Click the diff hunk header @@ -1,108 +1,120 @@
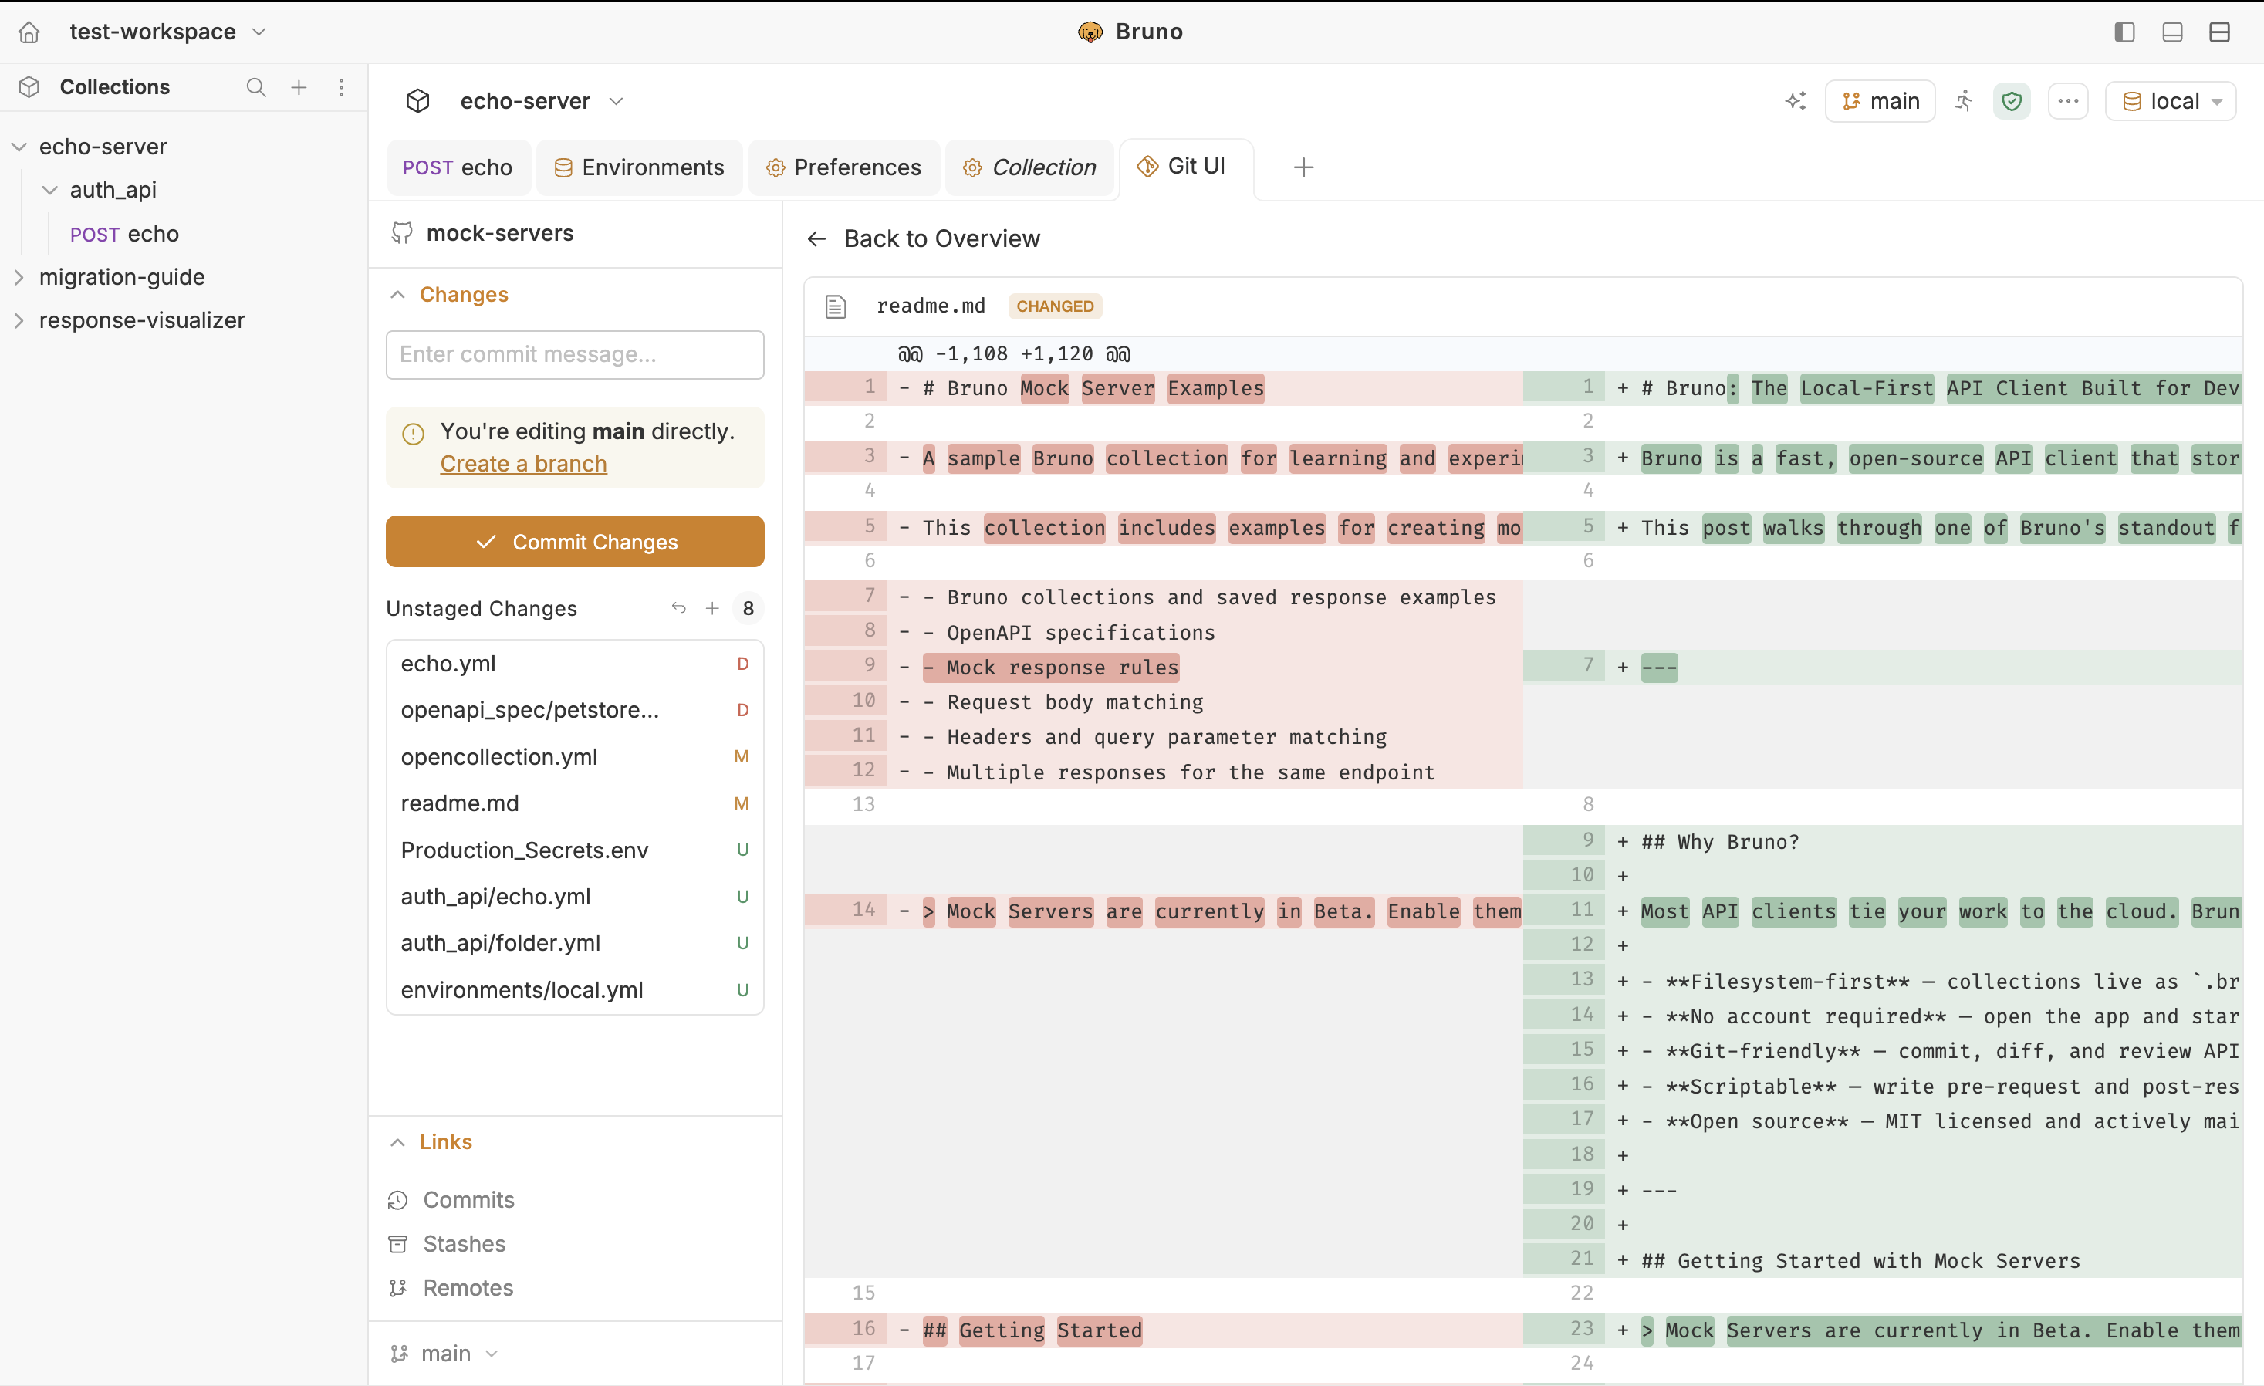The height and width of the screenshot is (1386, 2264). (x=1015, y=354)
